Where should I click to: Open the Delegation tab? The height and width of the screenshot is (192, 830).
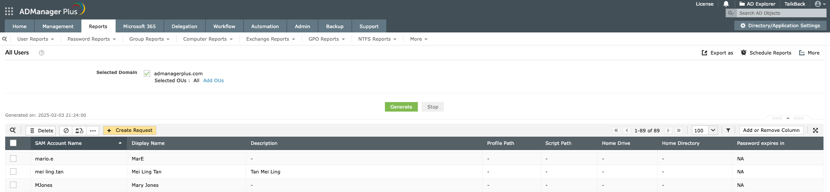(x=184, y=26)
